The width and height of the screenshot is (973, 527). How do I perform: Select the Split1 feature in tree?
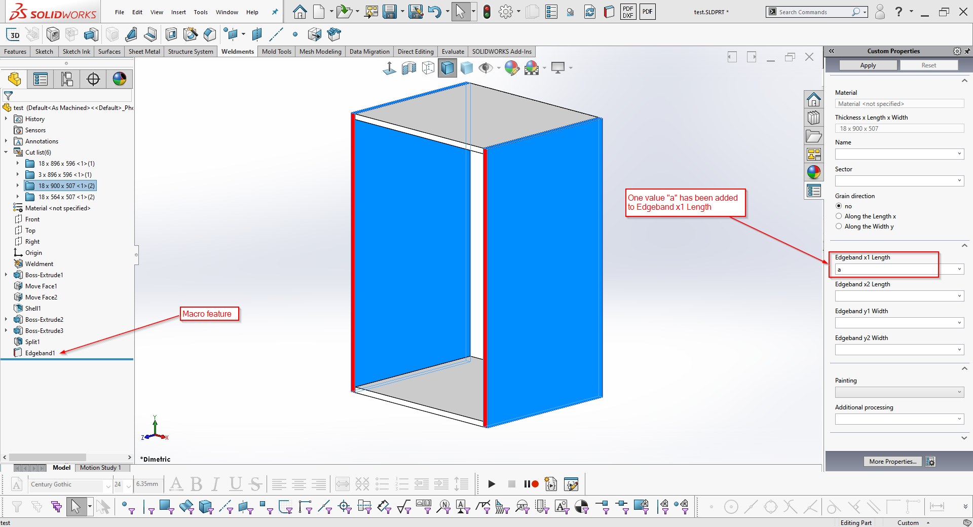pos(32,342)
